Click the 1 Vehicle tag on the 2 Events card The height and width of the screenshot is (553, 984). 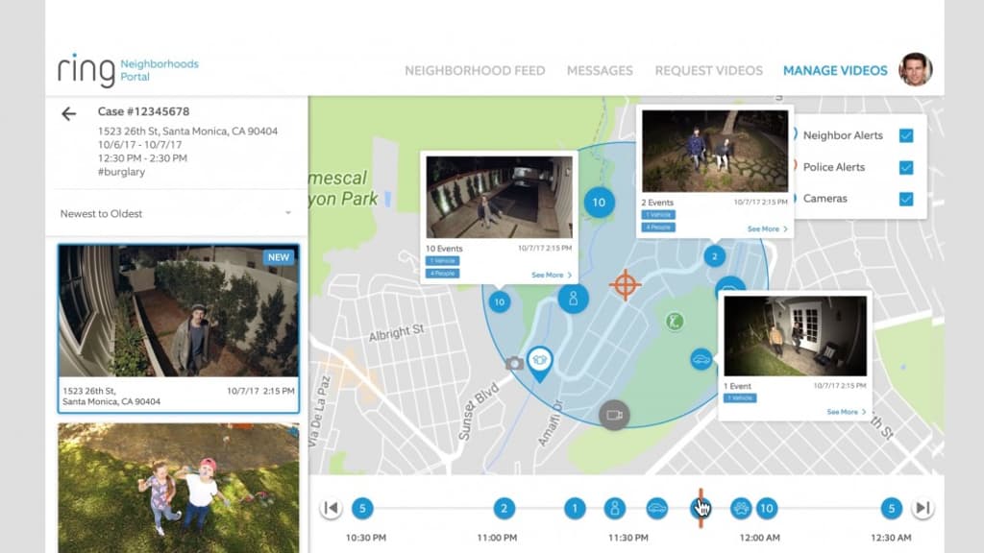[658, 214]
